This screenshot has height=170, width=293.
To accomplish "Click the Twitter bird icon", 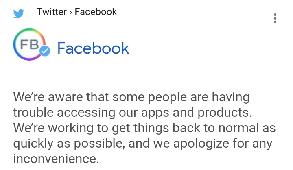I will (19, 13).
